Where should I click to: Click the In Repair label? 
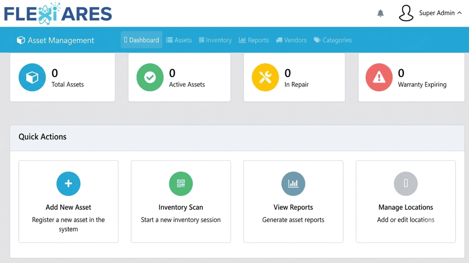coord(297,84)
